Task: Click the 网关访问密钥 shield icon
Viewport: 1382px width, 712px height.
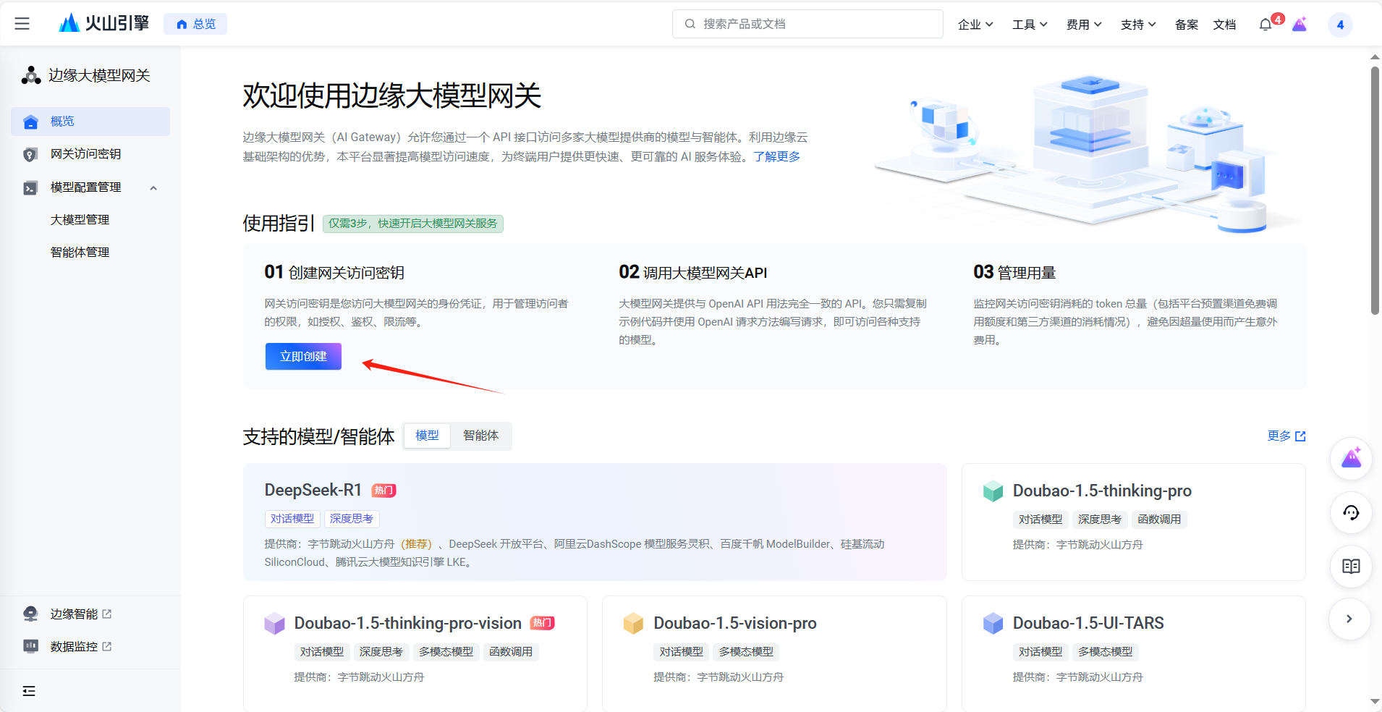Action: click(30, 155)
